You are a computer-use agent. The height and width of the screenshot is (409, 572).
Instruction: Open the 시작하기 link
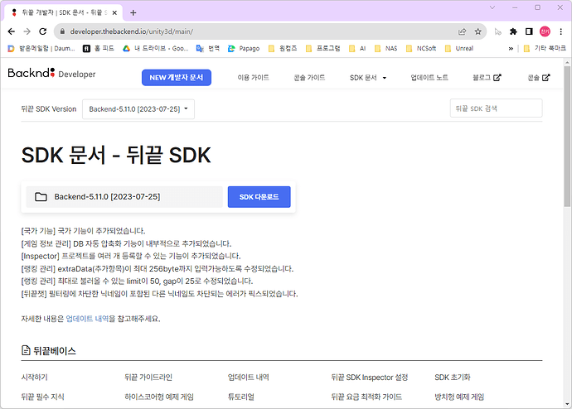click(x=34, y=378)
